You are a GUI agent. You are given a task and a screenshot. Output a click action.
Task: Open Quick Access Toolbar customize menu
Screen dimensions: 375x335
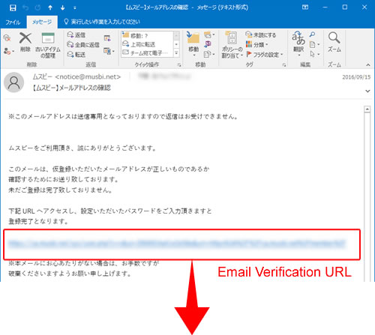[x=75, y=8]
